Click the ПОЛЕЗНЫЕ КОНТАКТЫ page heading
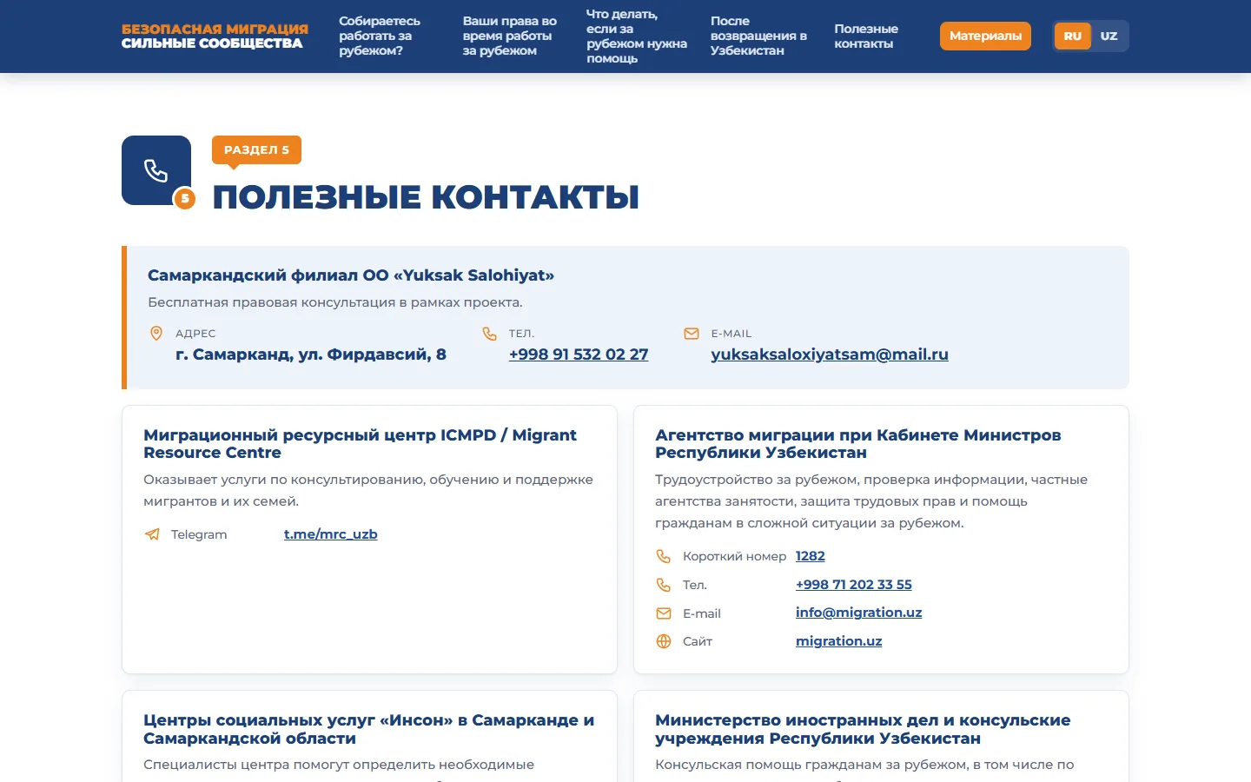The image size is (1251, 782). (426, 197)
